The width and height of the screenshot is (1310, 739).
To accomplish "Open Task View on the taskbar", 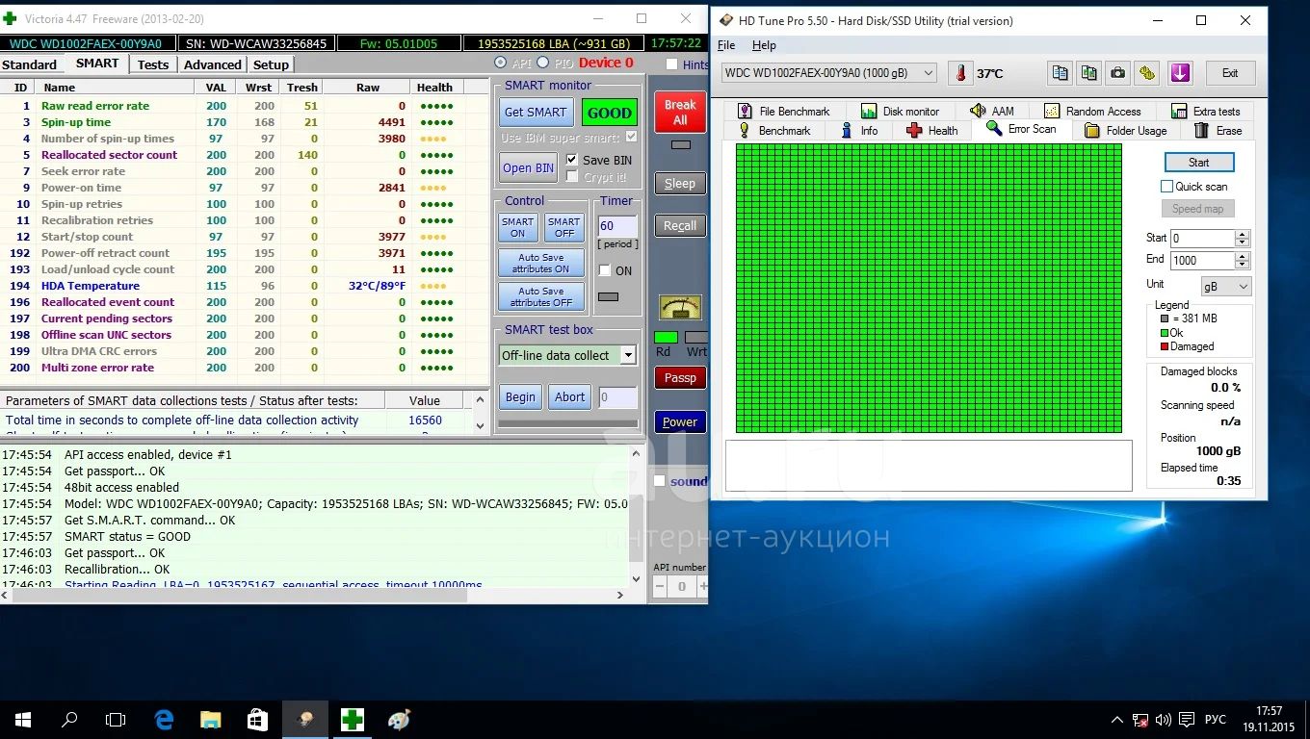I will coord(116,719).
